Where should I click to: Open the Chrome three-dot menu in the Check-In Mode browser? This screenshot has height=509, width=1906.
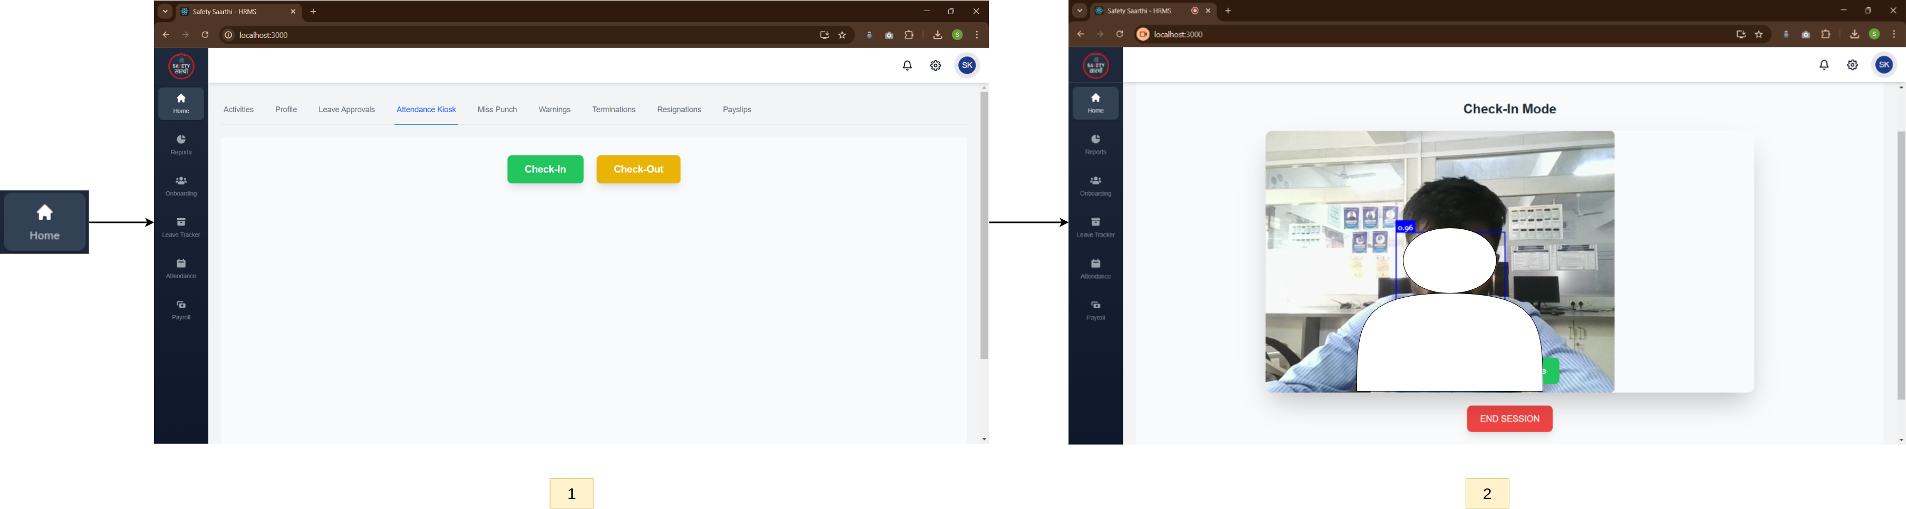[1894, 35]
